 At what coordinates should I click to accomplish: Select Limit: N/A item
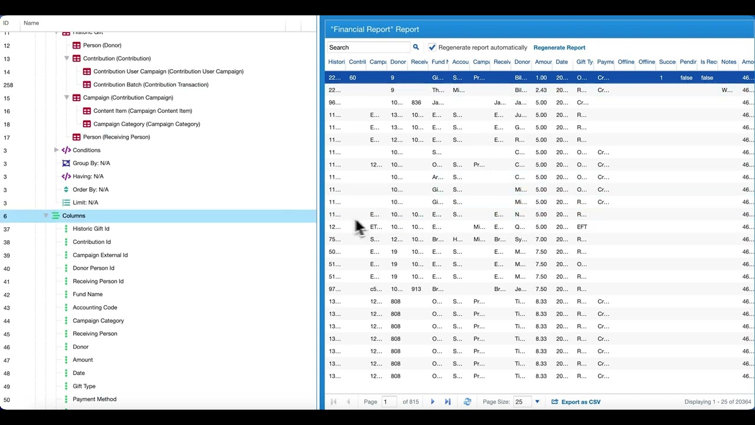point(85,202)
